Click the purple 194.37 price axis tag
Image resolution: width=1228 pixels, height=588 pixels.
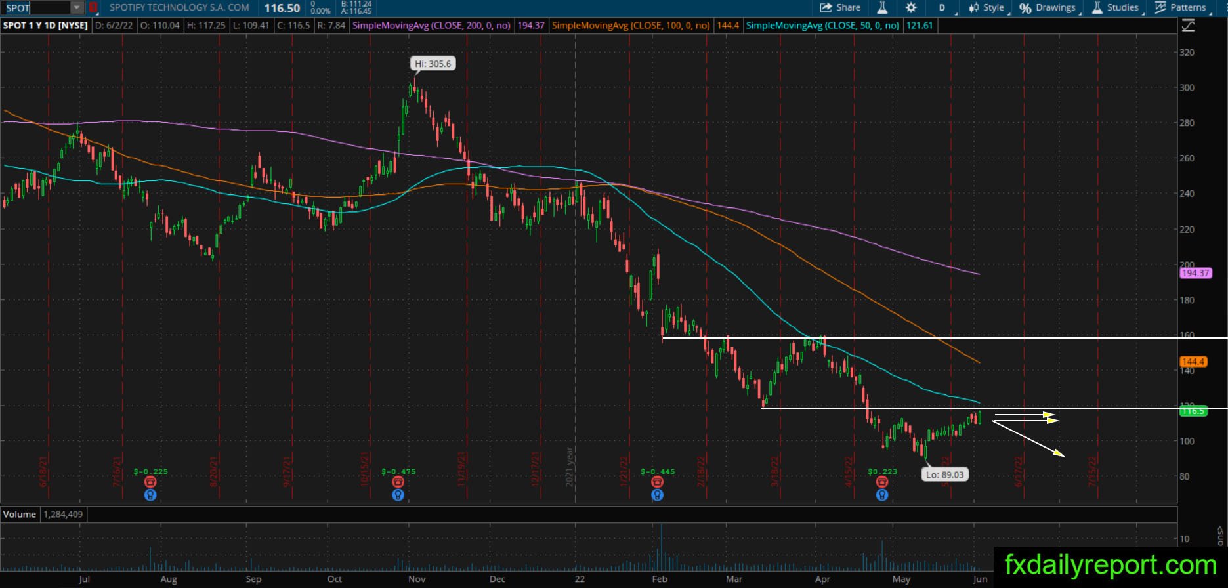point(1195,273)
